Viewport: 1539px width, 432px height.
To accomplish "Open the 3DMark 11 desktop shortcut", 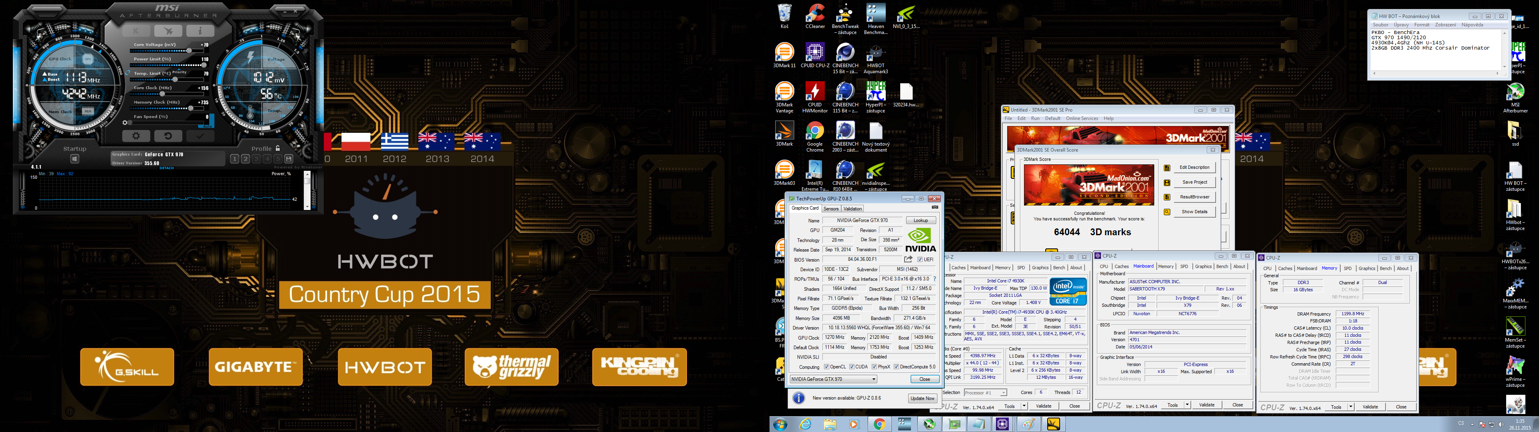I will click(x=784, y=56).
